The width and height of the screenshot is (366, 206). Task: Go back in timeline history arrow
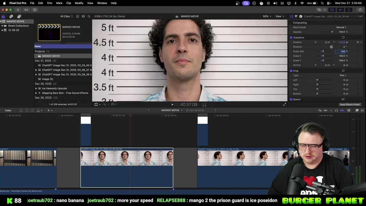pos(149,110)
